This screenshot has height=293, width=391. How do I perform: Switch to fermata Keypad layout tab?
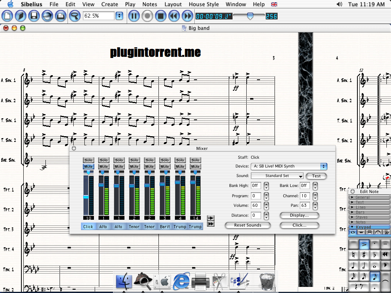[x=378, y=232]
